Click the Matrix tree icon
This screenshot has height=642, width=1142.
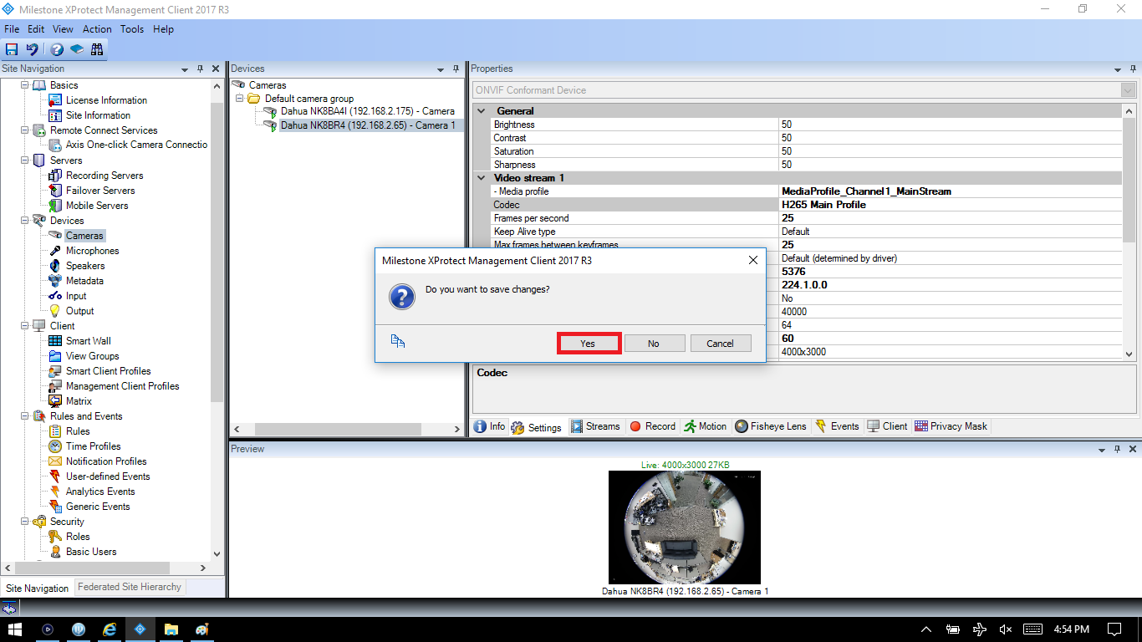pyautogui.click(x=55, y=401)
